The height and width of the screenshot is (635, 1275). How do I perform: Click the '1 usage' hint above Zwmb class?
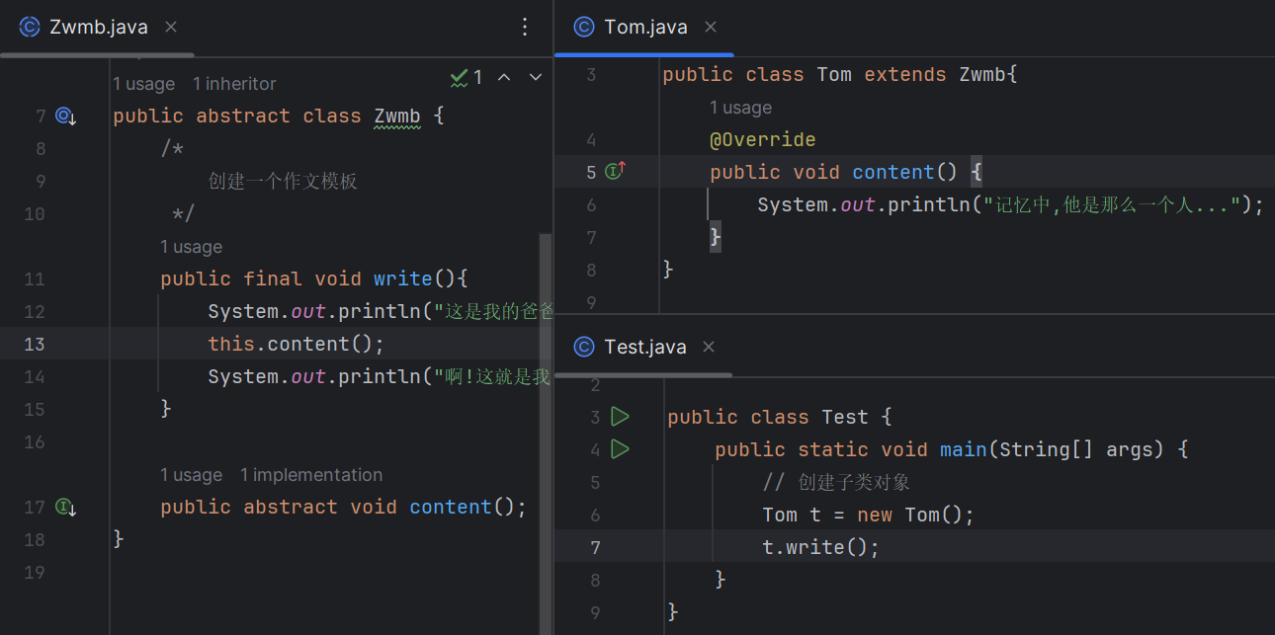143,84
